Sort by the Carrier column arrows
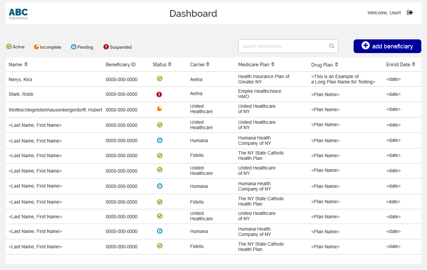The width and height of the screenshot is (427, 270). pyautogui.click(x=208, y=64)
